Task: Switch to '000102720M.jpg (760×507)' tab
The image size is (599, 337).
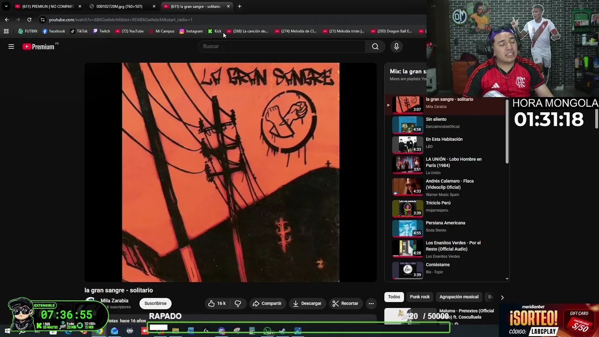Action: (x=123, y=6)
